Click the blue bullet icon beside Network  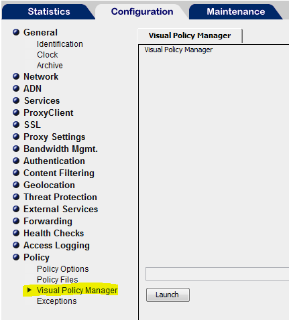tap(16, 76)
